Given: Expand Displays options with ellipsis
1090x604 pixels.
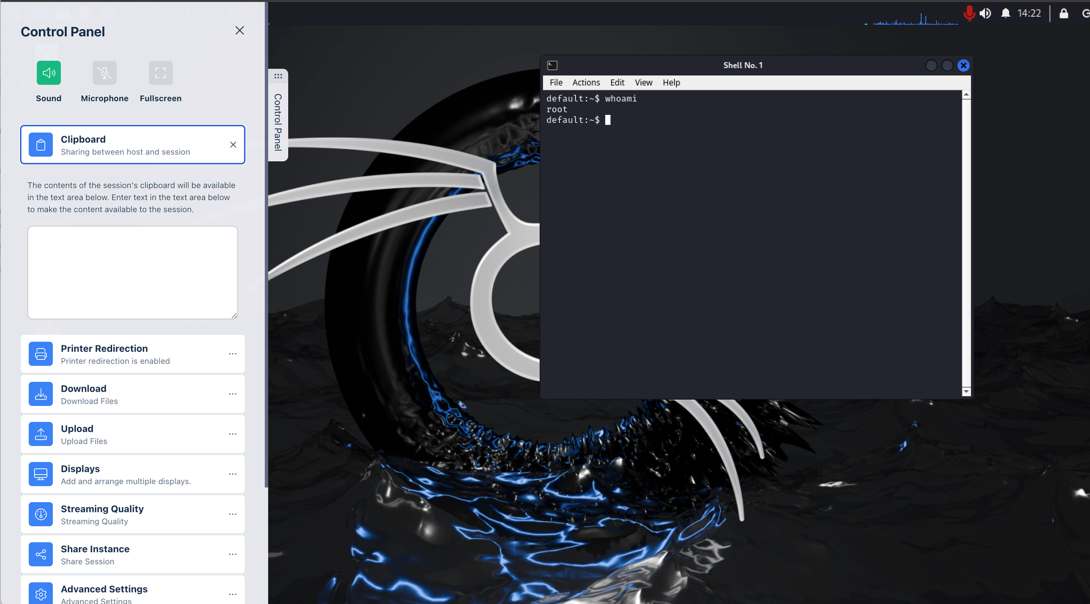Looking at the screenshot, I should [233, 474].
